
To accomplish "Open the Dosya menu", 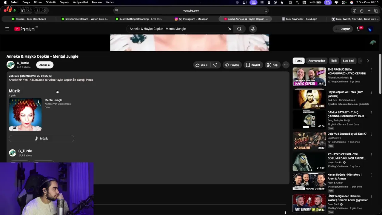I will coord(26,2).
